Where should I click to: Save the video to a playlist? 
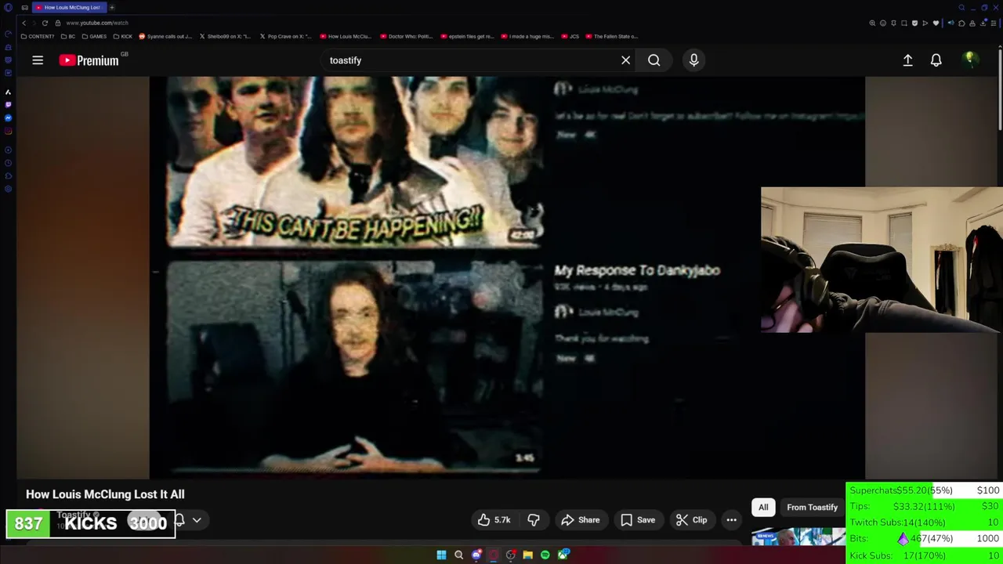pos(638,520)
